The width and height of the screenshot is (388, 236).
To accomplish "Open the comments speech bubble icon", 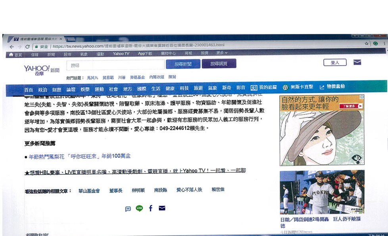I will (x=128, y=209).
